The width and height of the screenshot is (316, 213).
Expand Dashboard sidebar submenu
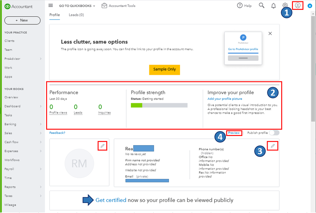[41, 106]
